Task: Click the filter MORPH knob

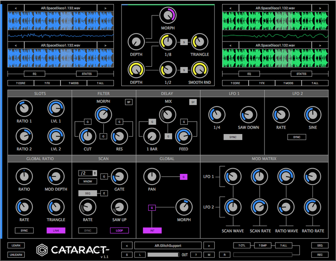Action: point(103,115)
